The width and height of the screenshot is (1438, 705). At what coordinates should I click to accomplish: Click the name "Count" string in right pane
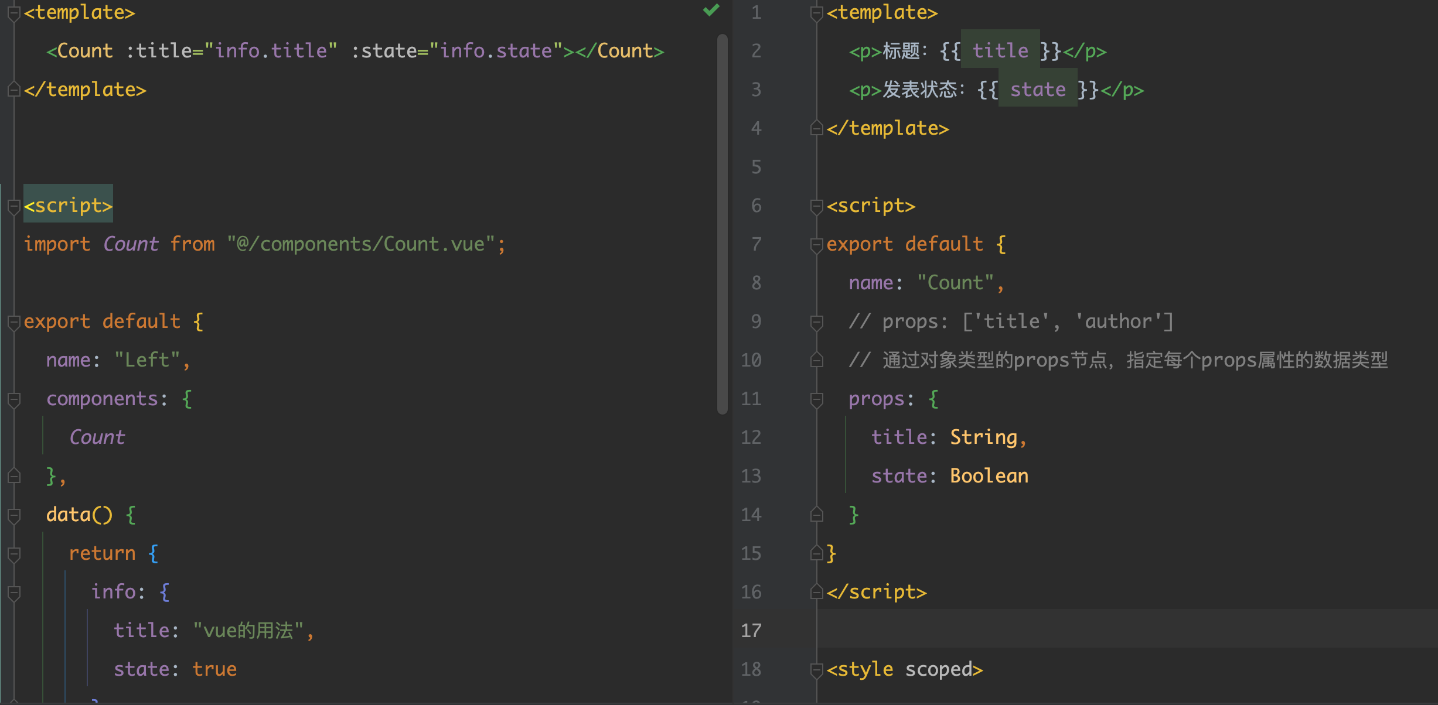[955, 282]
